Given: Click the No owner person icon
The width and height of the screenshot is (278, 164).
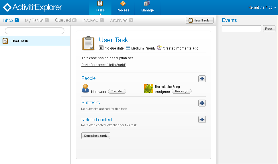Looking at the screenshot, I should tap(85, 88).
